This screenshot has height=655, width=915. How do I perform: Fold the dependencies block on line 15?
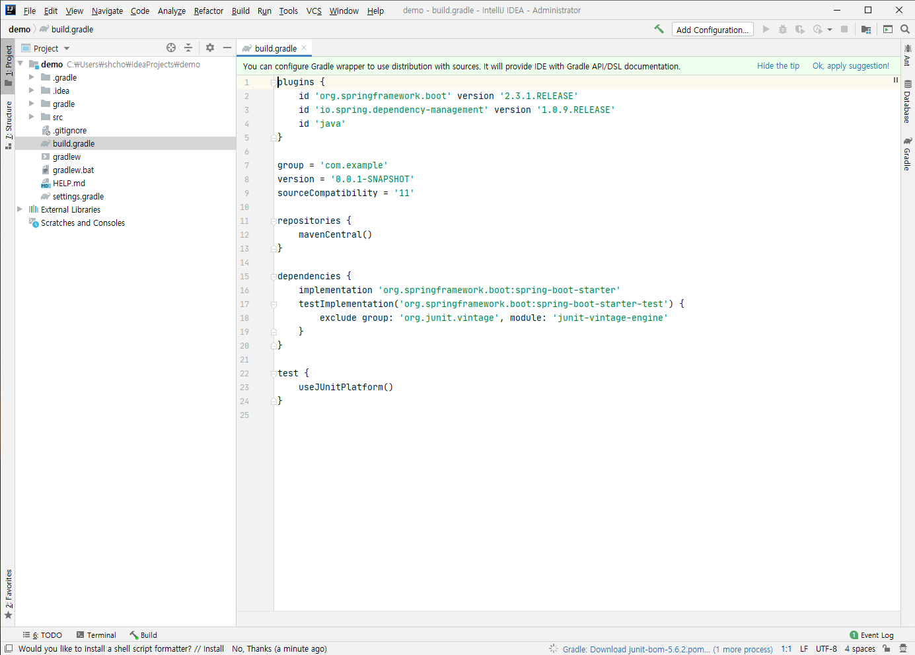tap(274, 276)
